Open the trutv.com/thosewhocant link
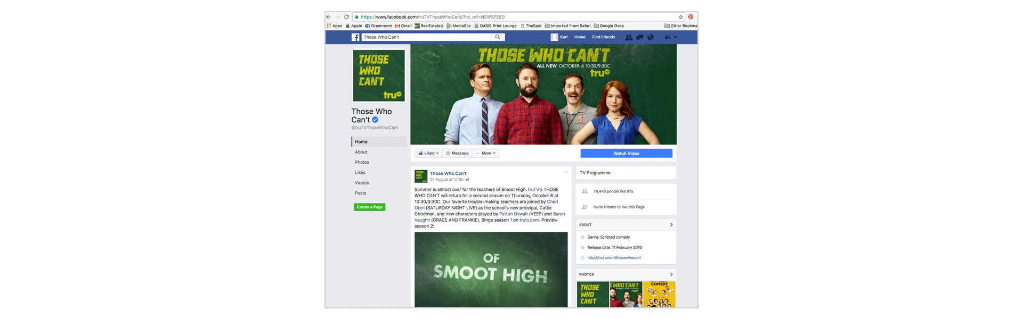Viewport: 1023px width, 319px height. [614, 258]
